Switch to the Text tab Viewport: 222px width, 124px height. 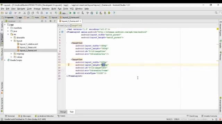click(71, 112)
